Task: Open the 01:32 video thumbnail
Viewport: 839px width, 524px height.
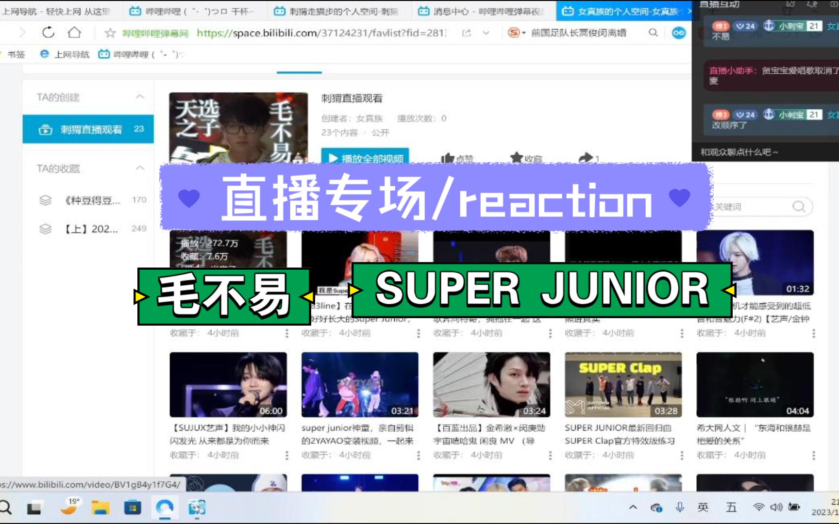Action: [755, 262]
